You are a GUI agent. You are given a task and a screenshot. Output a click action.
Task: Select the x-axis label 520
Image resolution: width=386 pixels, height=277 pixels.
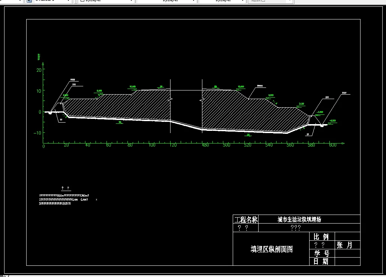[248, 145]
